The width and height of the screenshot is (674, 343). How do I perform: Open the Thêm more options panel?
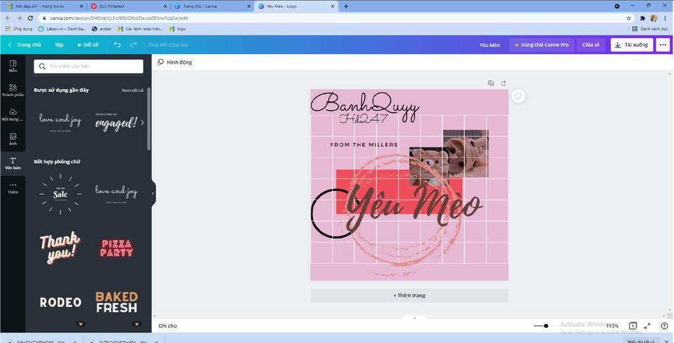point(13,188)
